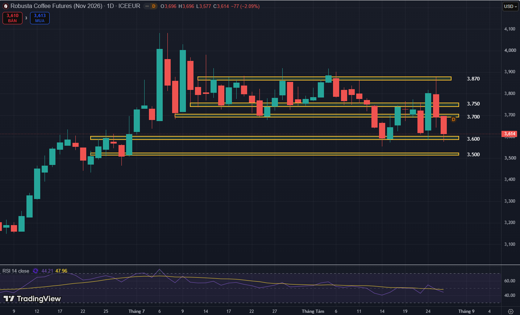The height and width of the screenshot is (315, 520).
Task: Click the red 3,614 current price tag
Action: [x=509, y=134]
